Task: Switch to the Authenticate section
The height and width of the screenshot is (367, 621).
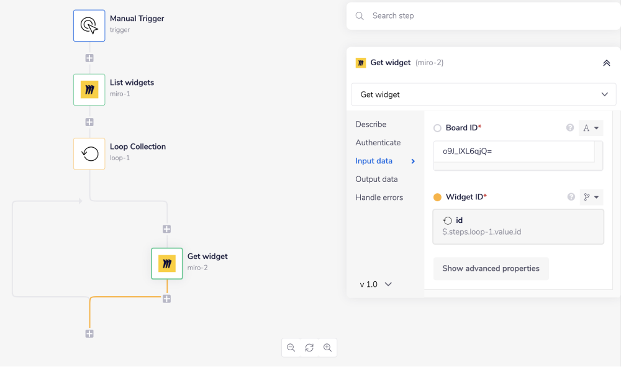Action: click(x=378, y=142)
